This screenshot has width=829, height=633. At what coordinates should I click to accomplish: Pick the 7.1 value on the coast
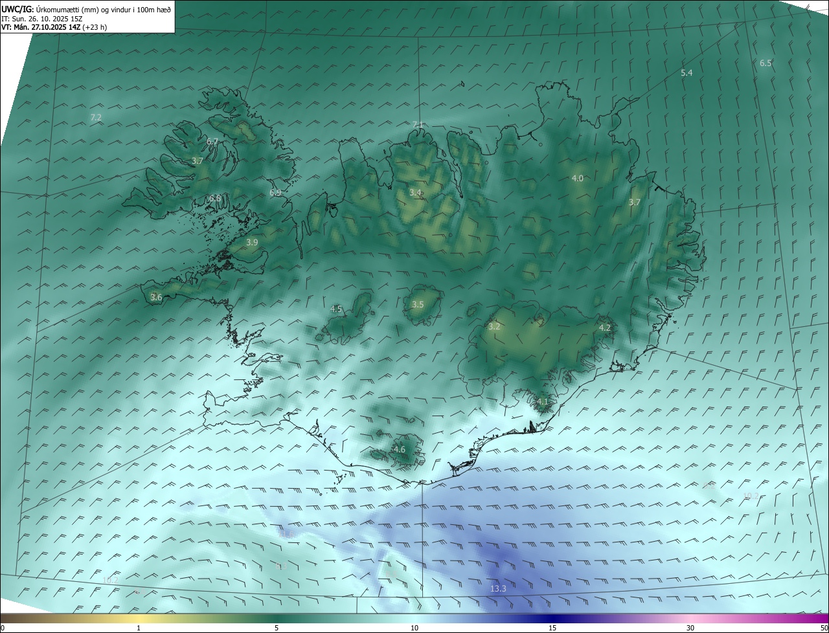click(418, 124)
